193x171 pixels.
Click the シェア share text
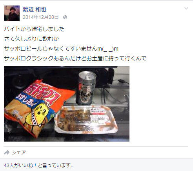tap(19, 153)
